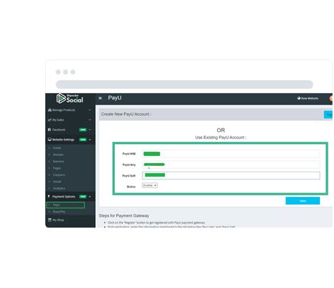Screen dimensions: 334x288
Task: Click the Website Settings monitor icon
Action: tap(49, 140)
